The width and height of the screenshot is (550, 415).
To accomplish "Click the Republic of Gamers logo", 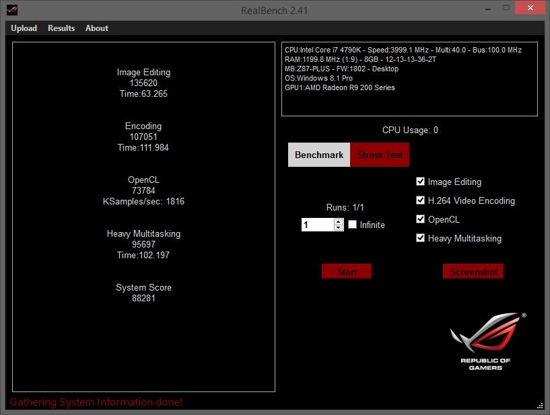I will (x=487, y=342).
